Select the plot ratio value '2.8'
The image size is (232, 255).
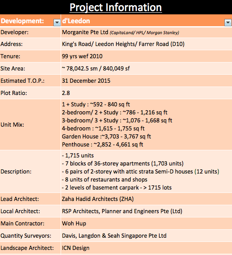tap(147, 93)
